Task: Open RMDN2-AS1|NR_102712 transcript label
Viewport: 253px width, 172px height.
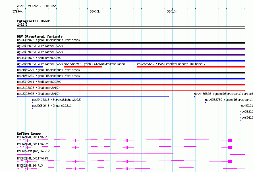Action: (33, 151)
